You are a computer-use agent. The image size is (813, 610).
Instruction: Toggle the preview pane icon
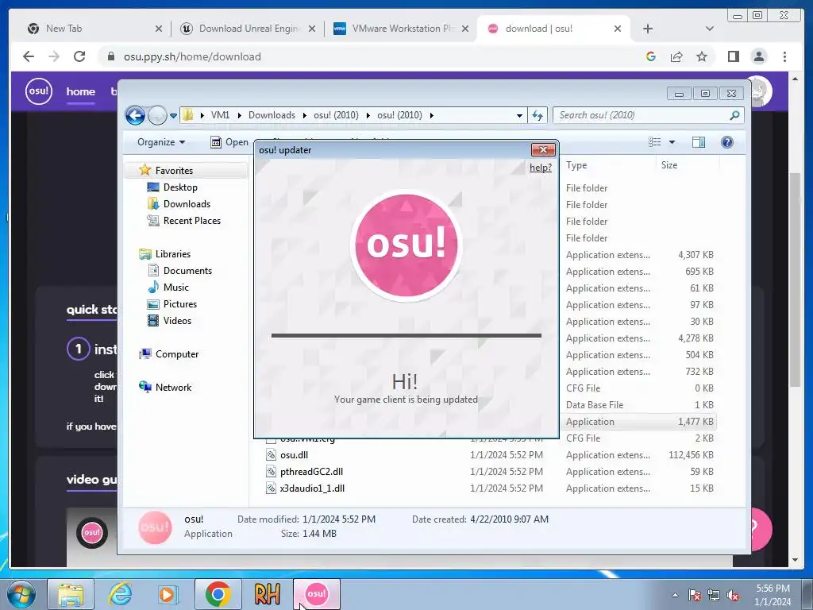pyautogui.click(x=699, y=142)
